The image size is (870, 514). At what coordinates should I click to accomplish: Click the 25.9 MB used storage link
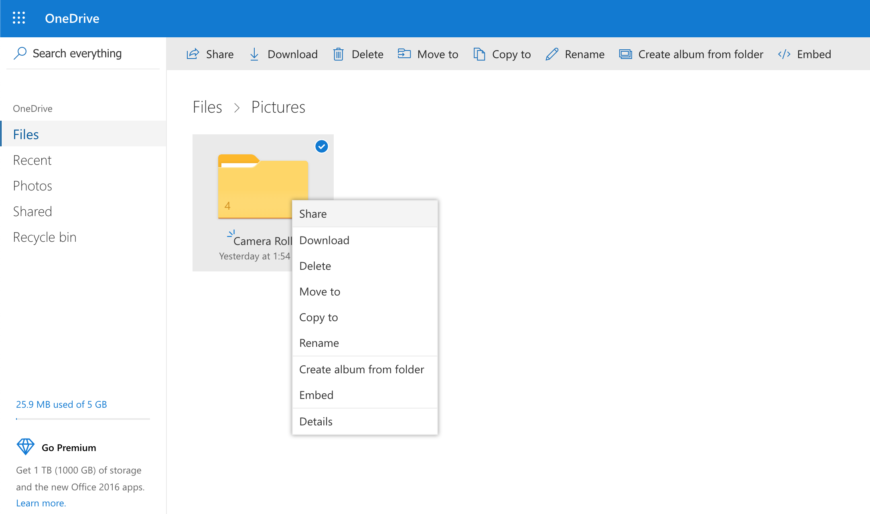(61, 404)
